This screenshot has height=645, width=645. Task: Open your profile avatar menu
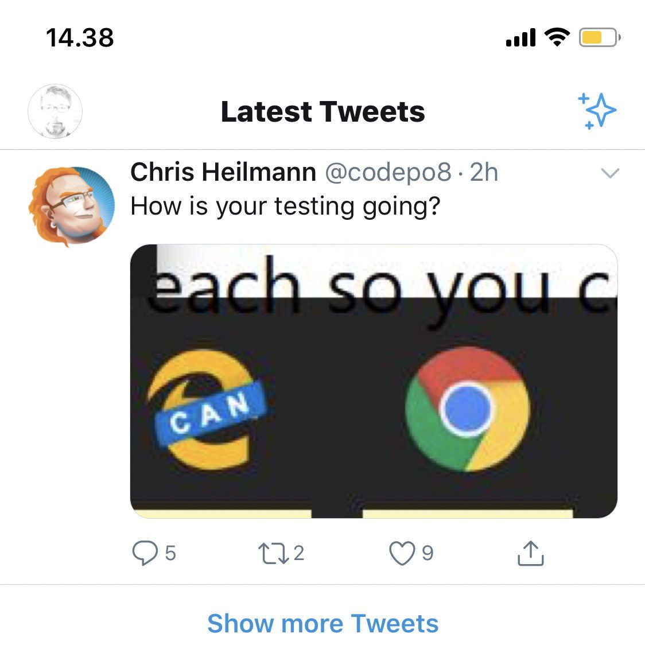pos(55,111)
